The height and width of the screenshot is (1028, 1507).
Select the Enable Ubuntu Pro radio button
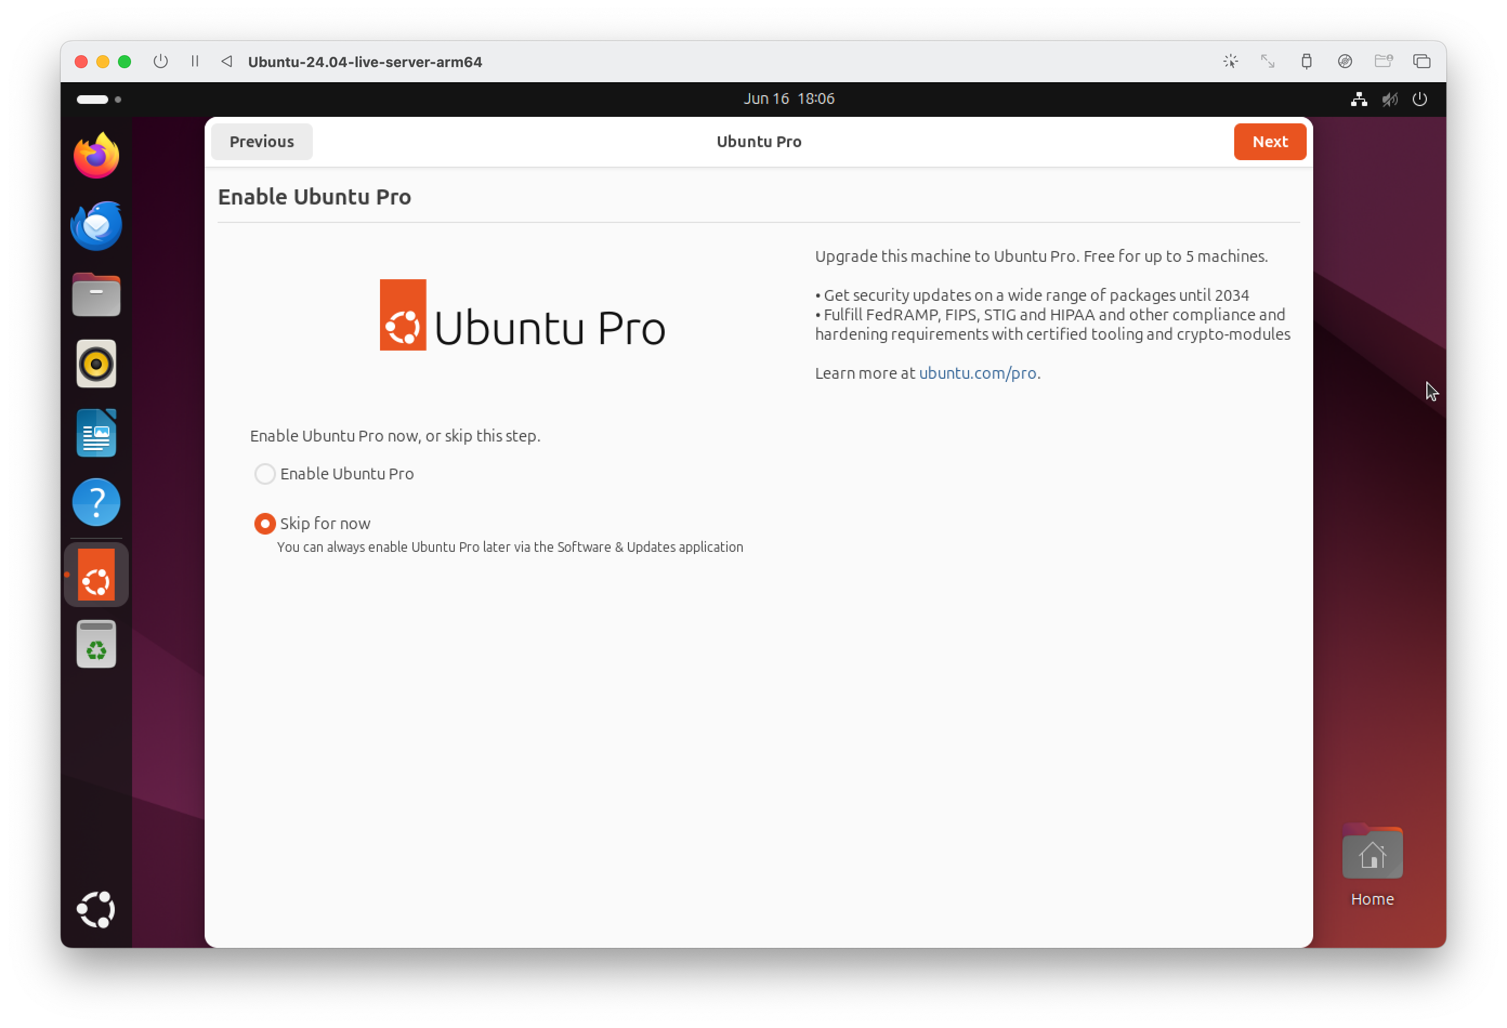click(265, 474)
